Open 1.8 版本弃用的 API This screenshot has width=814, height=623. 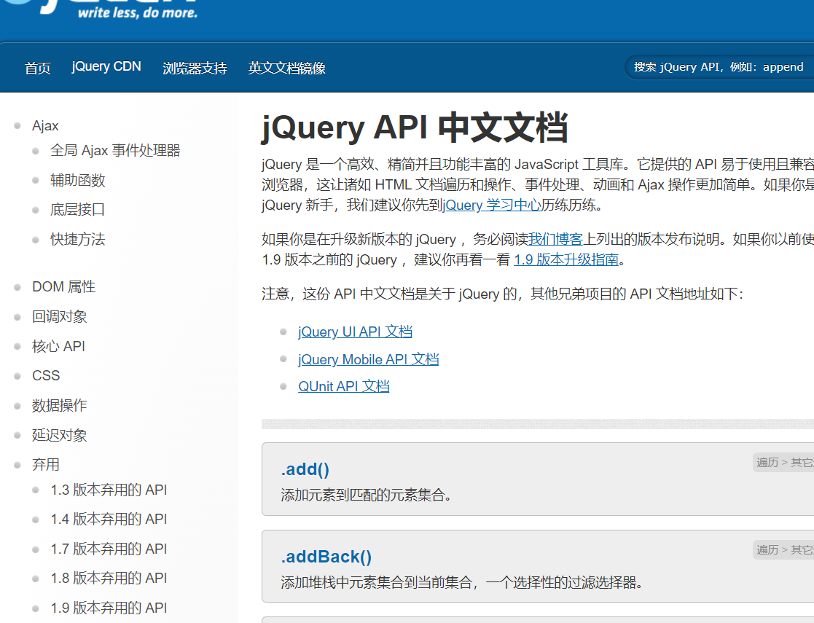click(109, 578)
